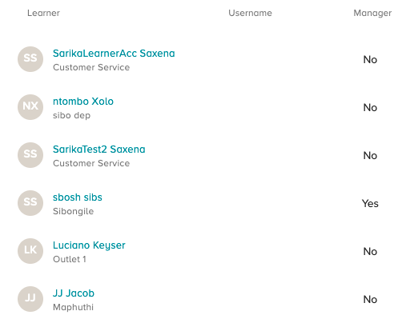Click the Yes manager value for sbosh sibs
Screen dimensions: 398x319
(370, 203)
